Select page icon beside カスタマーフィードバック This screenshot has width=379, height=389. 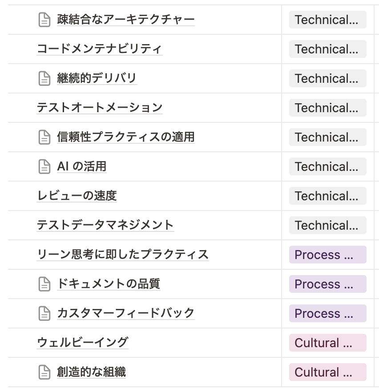[44, 314]
